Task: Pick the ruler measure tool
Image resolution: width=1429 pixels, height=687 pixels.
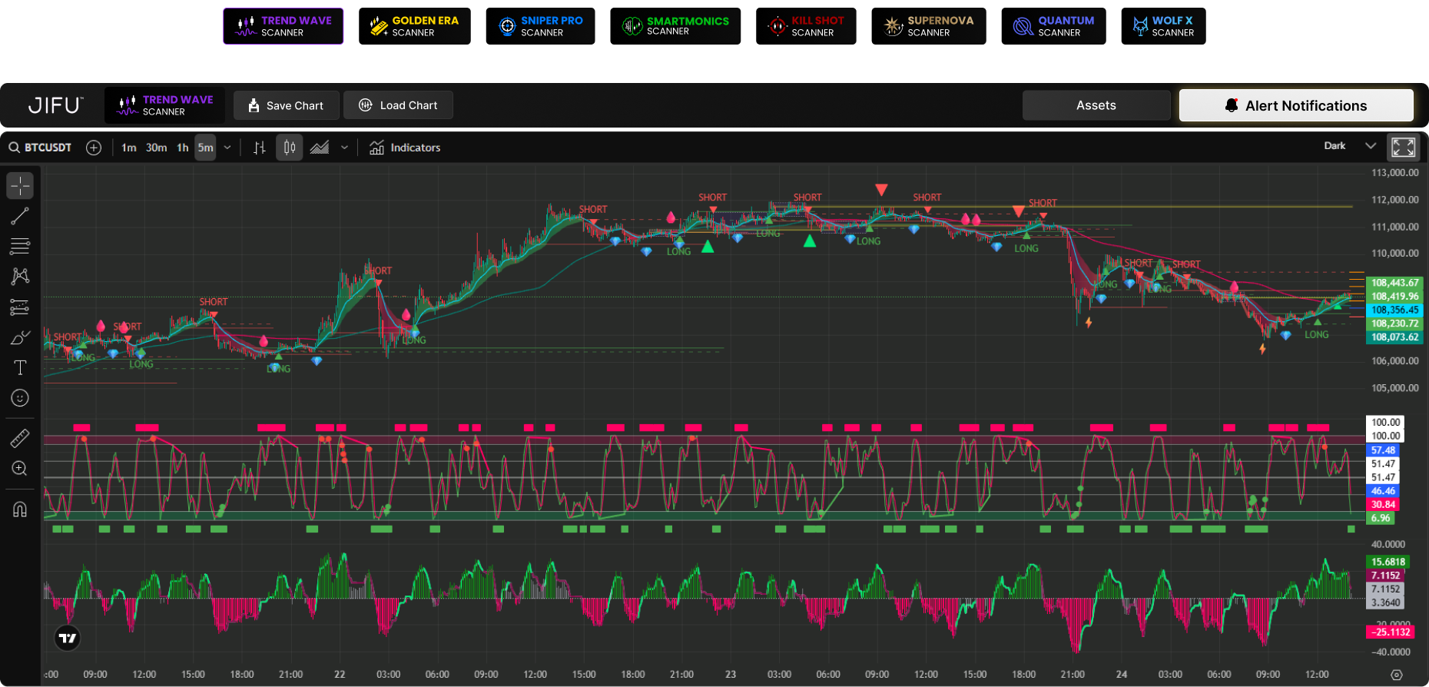Action: point(20,438)
